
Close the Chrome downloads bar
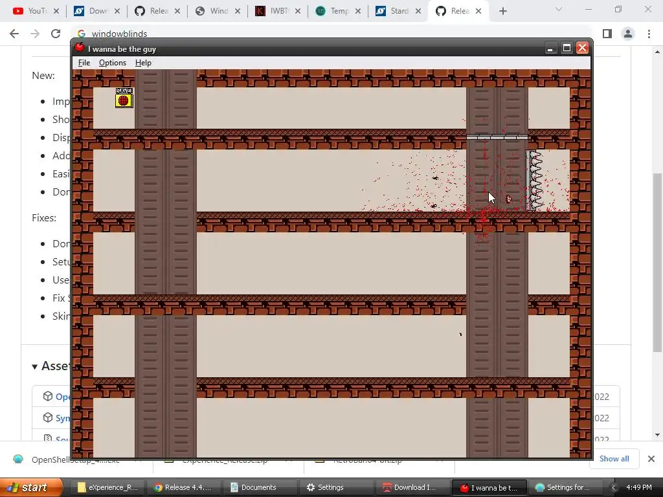point(651,459)
